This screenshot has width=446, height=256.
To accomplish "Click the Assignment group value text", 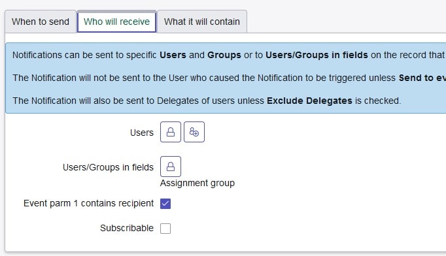I will coord(197,183).
